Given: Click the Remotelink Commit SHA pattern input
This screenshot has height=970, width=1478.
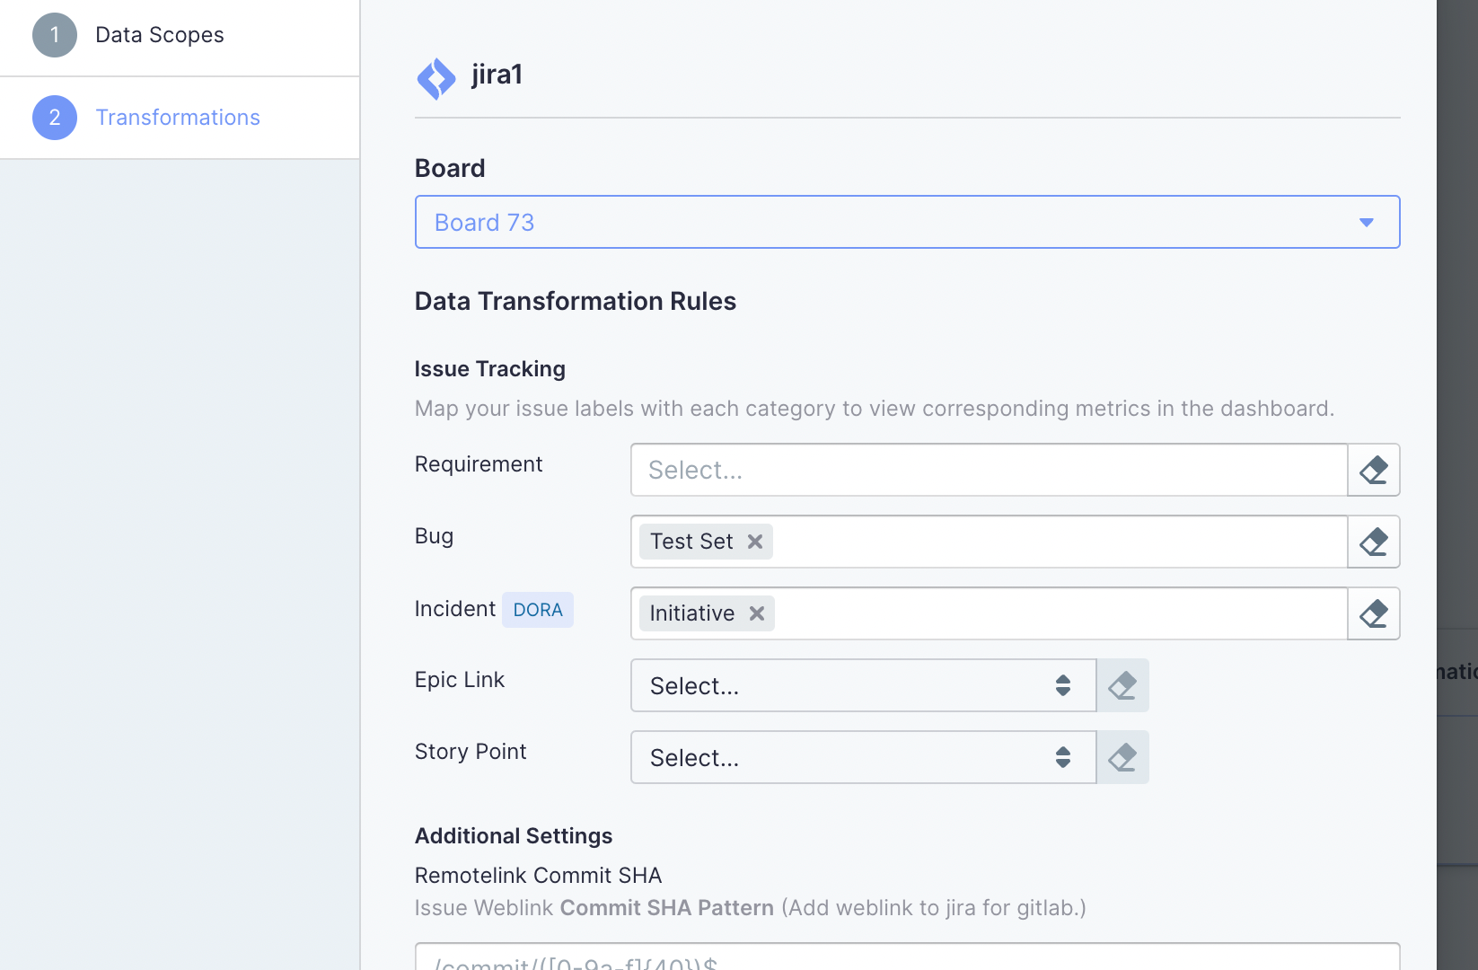Looking at the screenshot, I should coord(907,957).
